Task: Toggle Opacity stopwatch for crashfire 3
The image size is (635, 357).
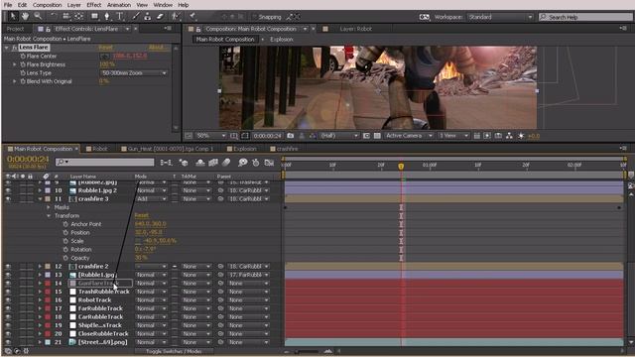Action: click(x=65, y=258)
